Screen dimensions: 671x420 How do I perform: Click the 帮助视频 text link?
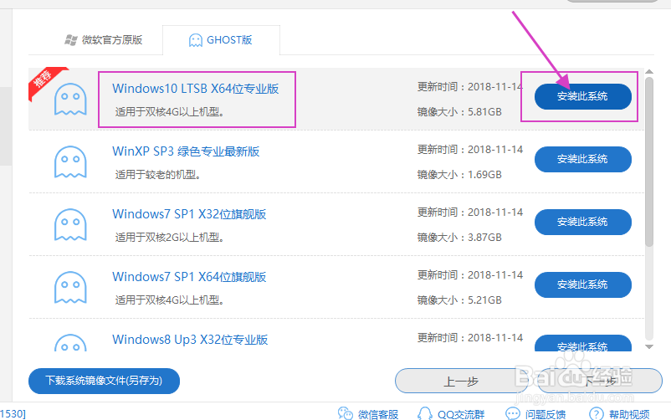(x=629, y=414)
